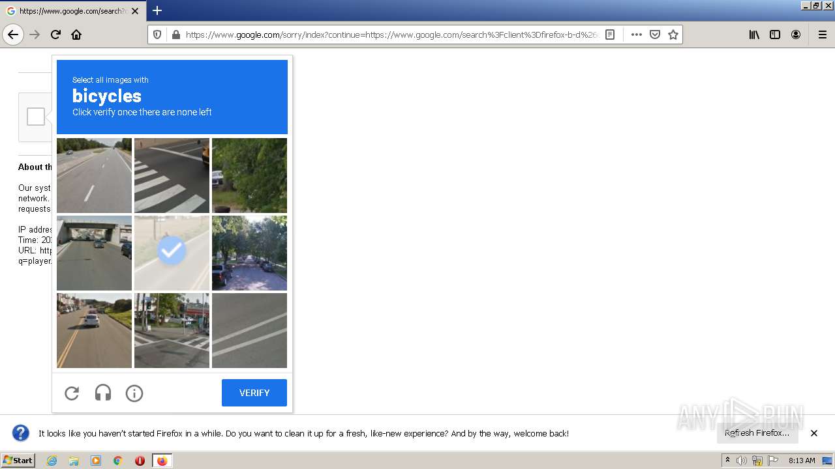This screenshot has height=469, width=835.
Task: Close the Google search tab
Action: click(x=135, y=11)
